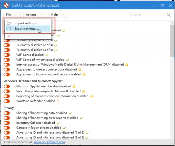Toggle Sharing of handwriting error reports switch
175x146 pixels.
point(7,118)
